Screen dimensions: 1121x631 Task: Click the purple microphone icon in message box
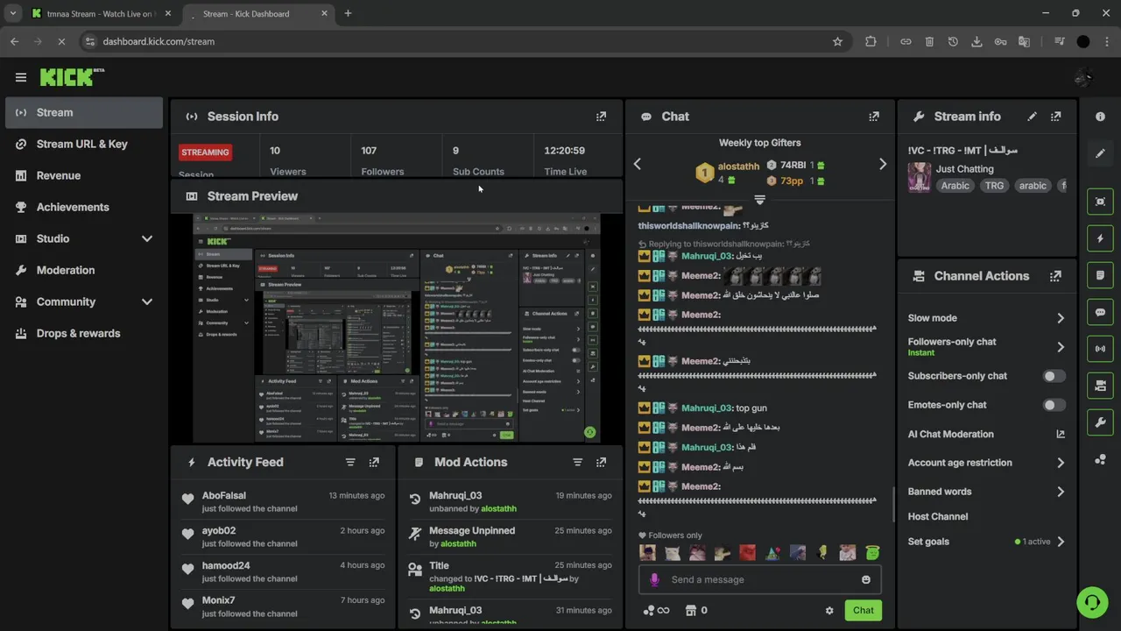[x=654, y=579]
